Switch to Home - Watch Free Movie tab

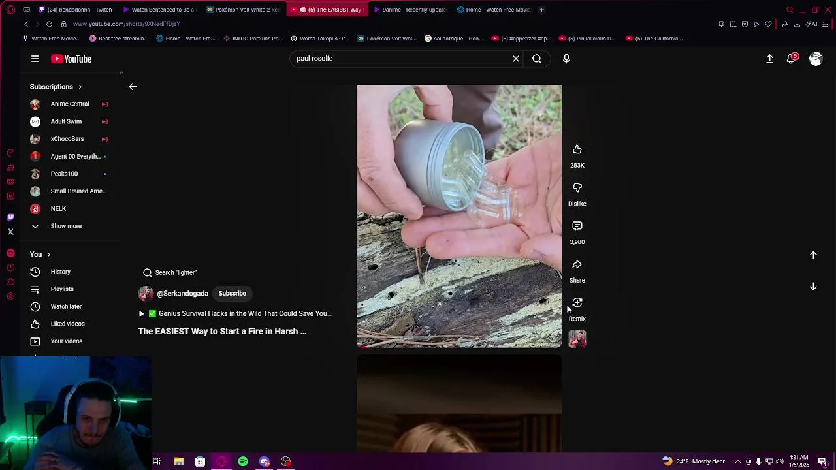(x=494, y=10)
